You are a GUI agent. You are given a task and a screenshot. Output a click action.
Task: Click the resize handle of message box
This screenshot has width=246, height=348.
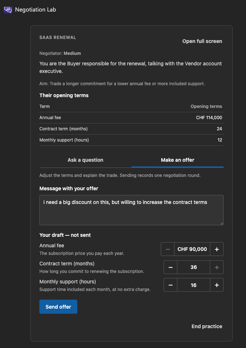(221, 223)
